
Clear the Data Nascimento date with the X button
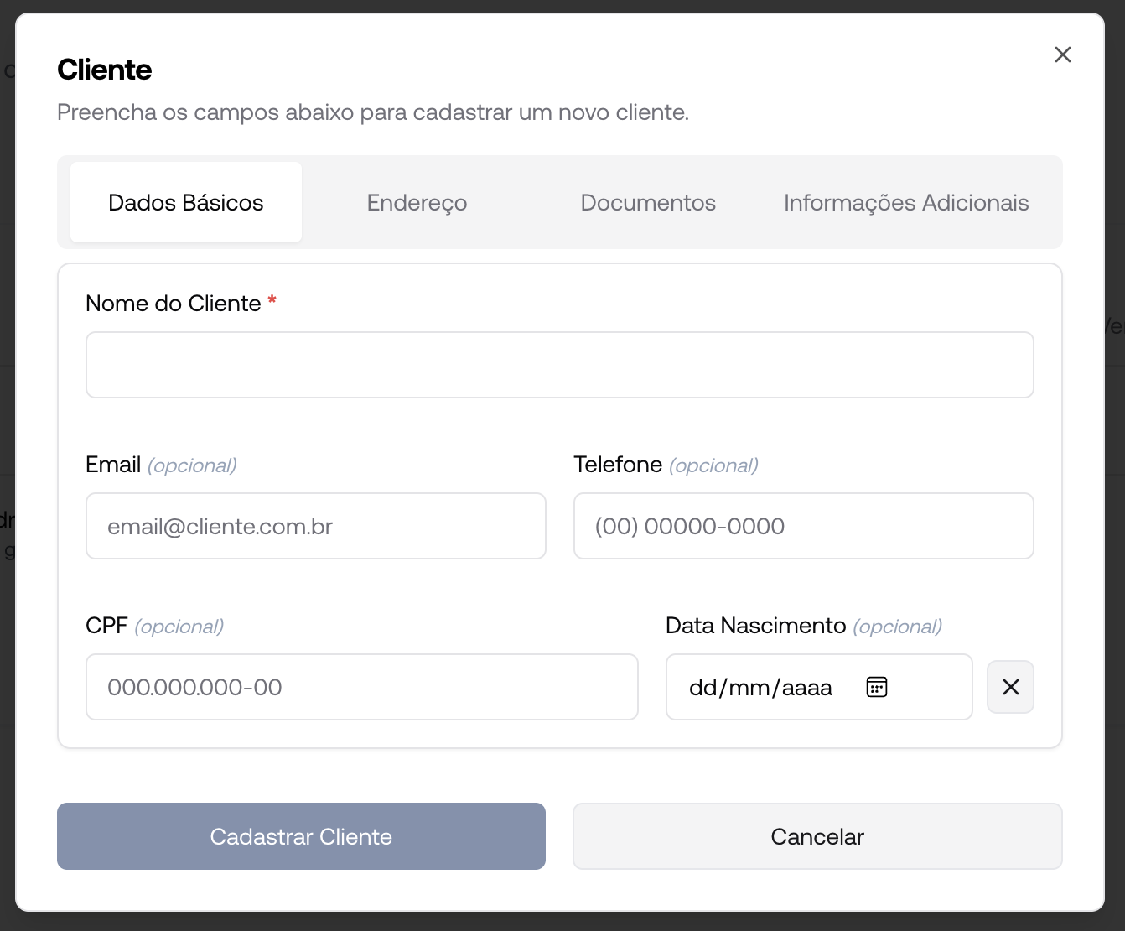pos(1010,687)
